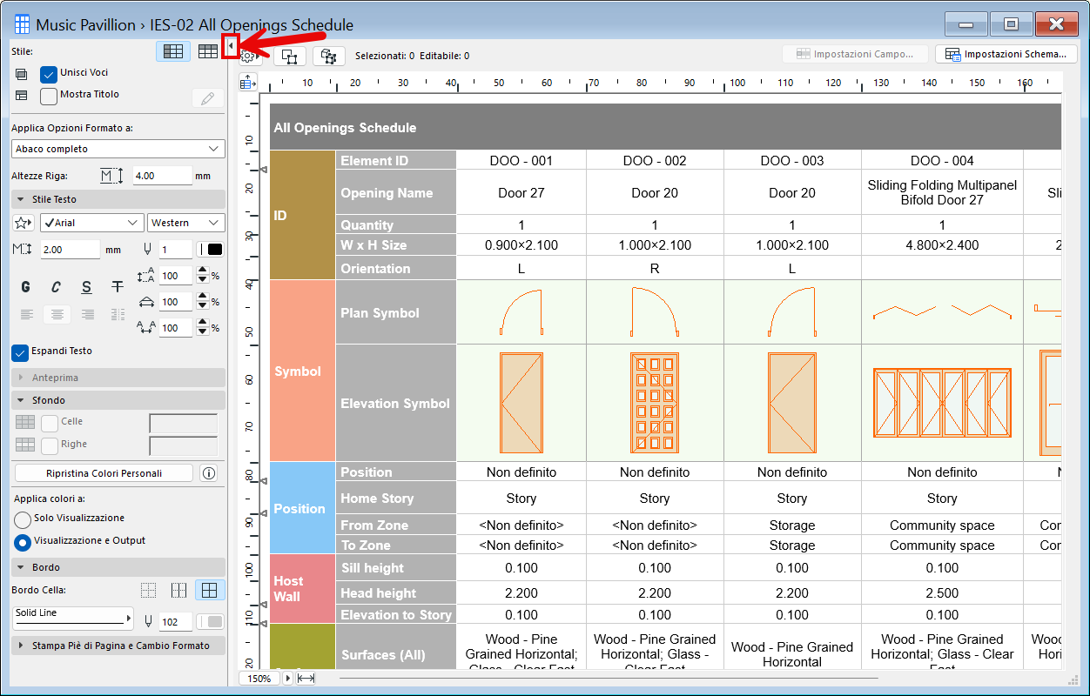Expand the Stampa Piè di Pagina section
The width and height of the screenshot is (1090, 696).
[x=118, y=646]
